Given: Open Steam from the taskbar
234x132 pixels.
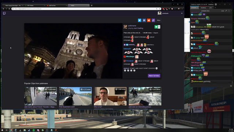Looking at the screenshot, I should click(x=29, y=130).
